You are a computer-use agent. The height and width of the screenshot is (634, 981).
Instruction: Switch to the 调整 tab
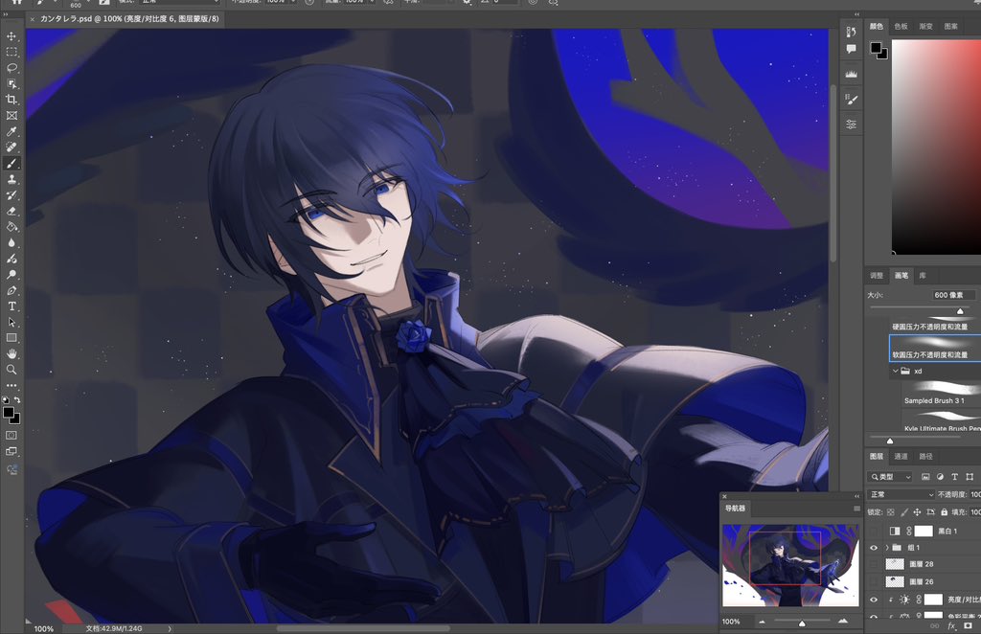click(x=877, y=275)
